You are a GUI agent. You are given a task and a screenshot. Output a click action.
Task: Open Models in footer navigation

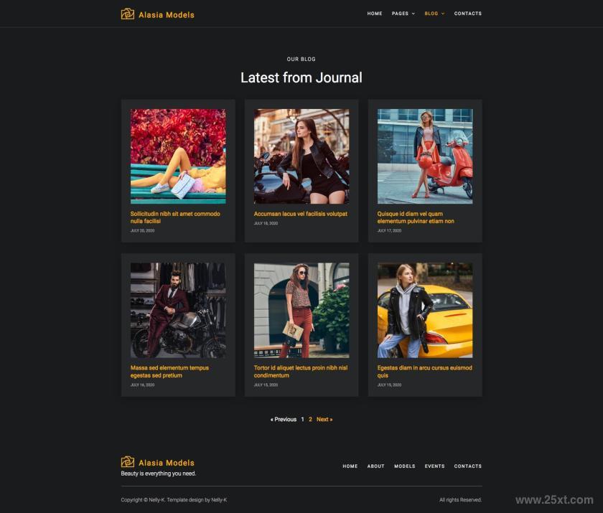pyautogui.click(x=405, y=466)
